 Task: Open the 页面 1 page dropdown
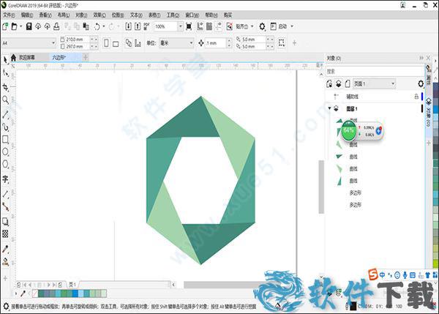point(393,84)
